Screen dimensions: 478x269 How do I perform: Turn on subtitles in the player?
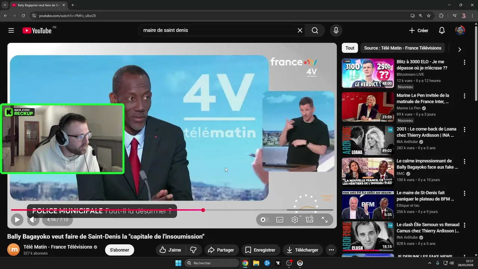(280, 220)
